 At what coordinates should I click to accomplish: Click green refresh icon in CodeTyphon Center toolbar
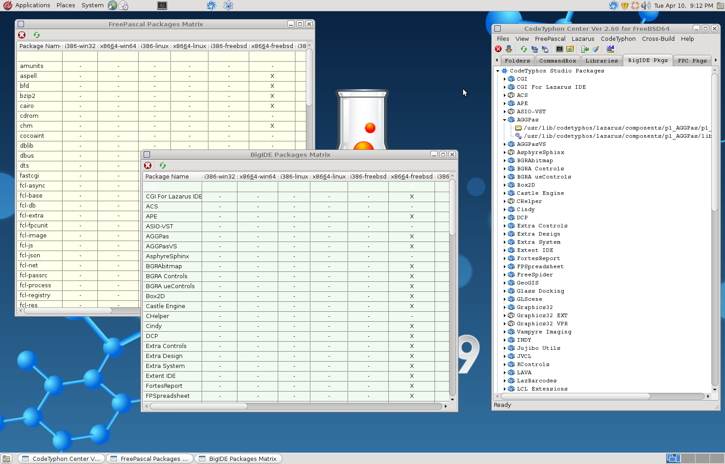coord(524,49)
